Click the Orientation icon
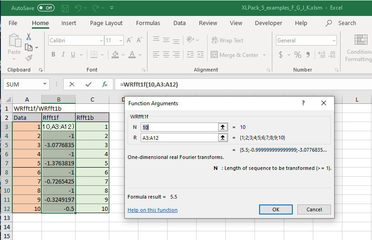 click(190, 40)
